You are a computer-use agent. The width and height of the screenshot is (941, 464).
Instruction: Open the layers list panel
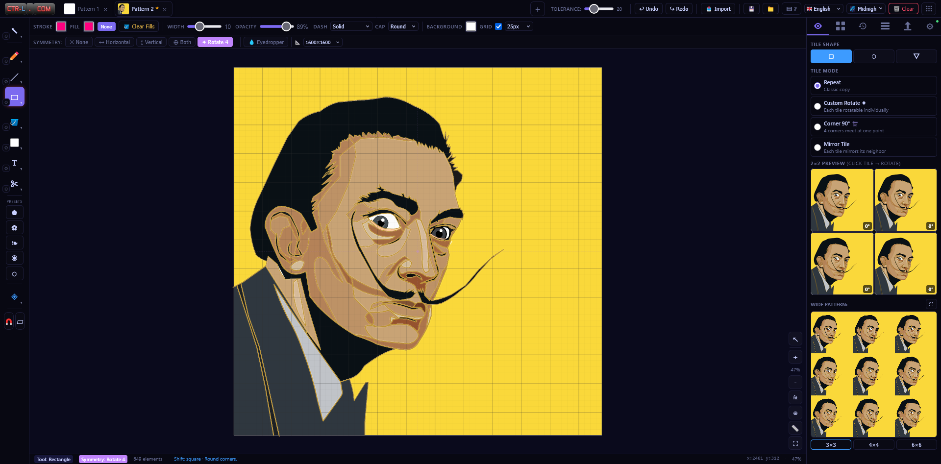(885, 26)
